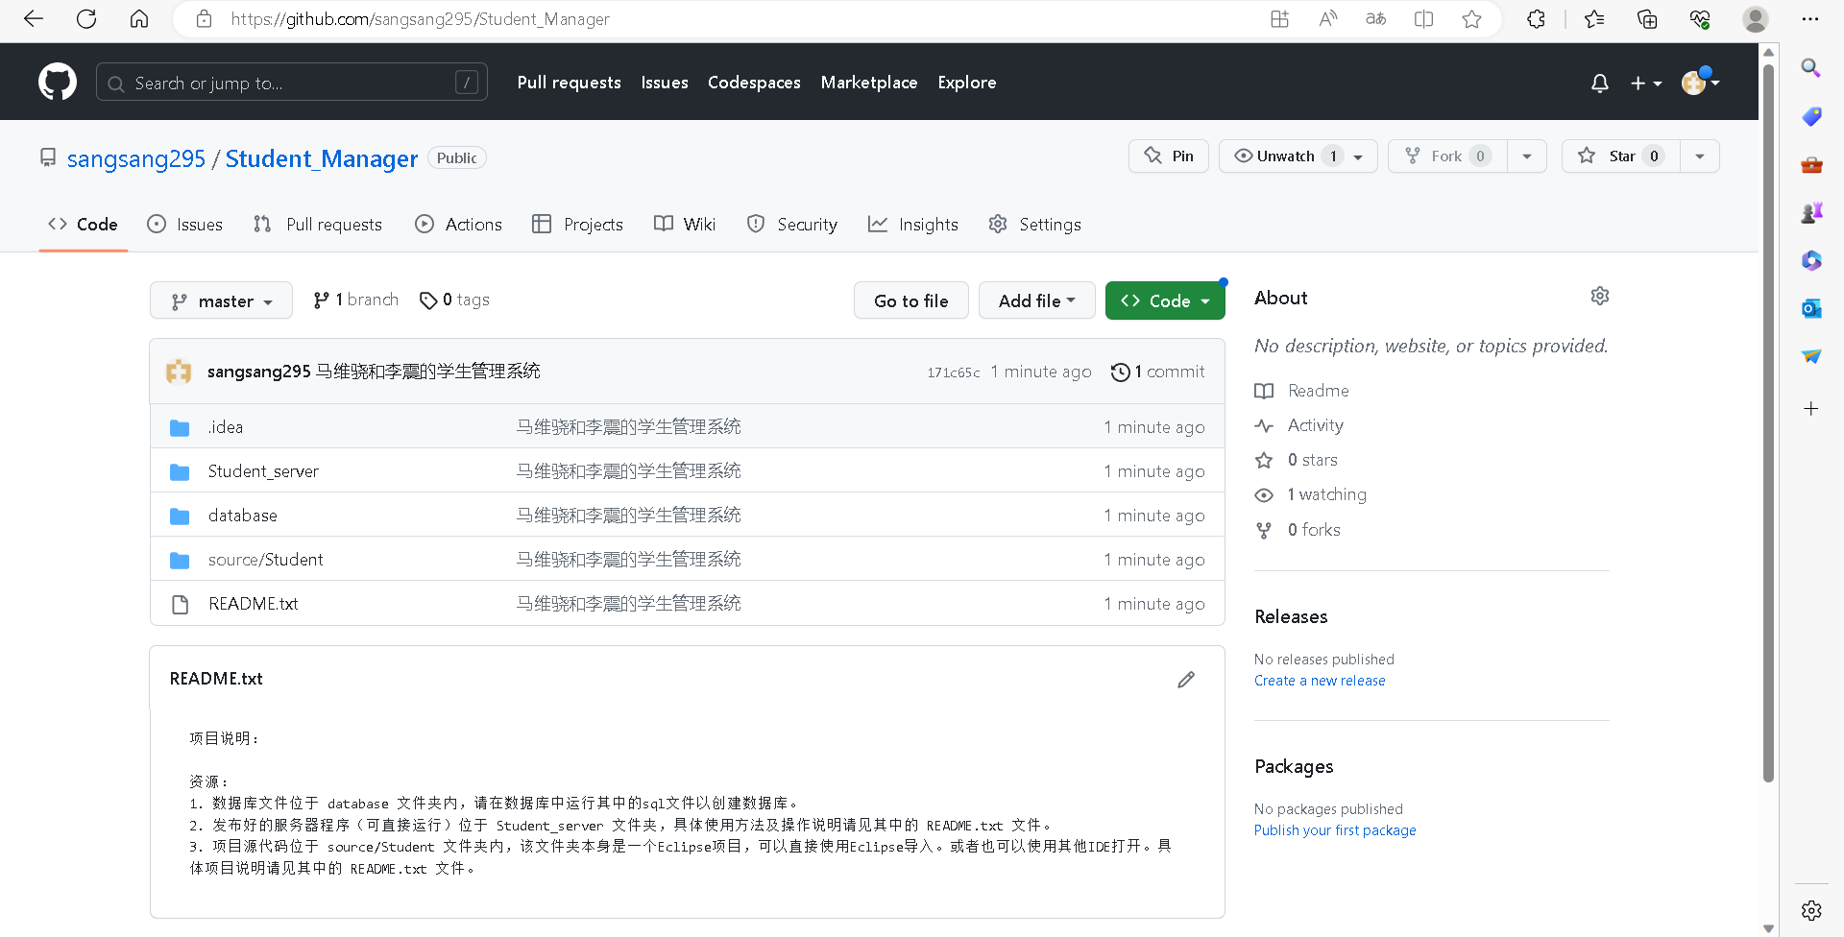Image resolution: width=1844 pixels, height=937 pixels.
Task: Star this repository
Action: [1621, 156]
